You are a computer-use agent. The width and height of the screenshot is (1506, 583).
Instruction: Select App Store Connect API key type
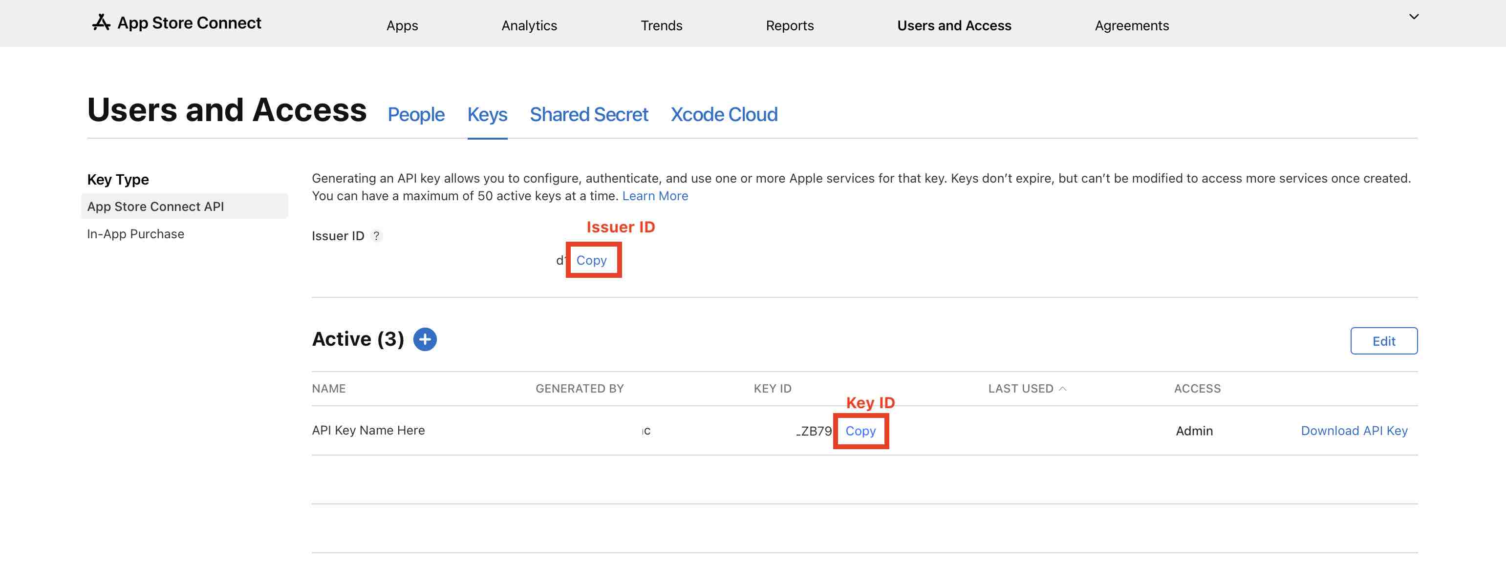[x=184, y=206]
